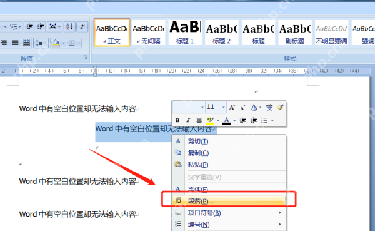Open Shading color dropdown arrow in ribbon
This screenshot has height=231, width=375.
point(63,43)
